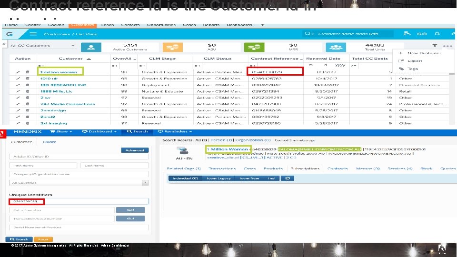Open the Store dropdown in Hendrix
Screen dimensions: 457x257
[x=61, y=131]
